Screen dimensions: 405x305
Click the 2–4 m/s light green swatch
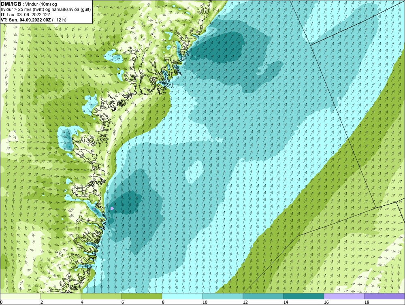tap(61, 296)
